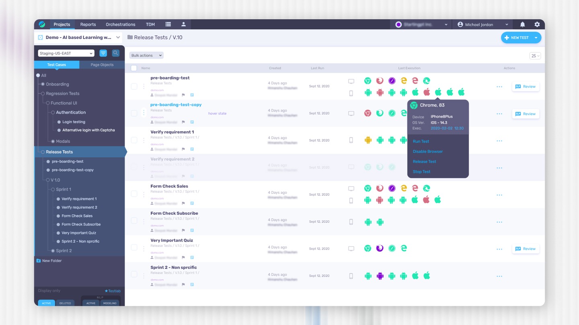Open settings gear icon in top bar

coord(537,24)
